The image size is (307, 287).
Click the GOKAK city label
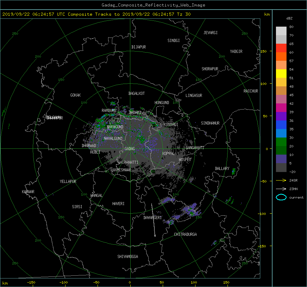point(76,95)
